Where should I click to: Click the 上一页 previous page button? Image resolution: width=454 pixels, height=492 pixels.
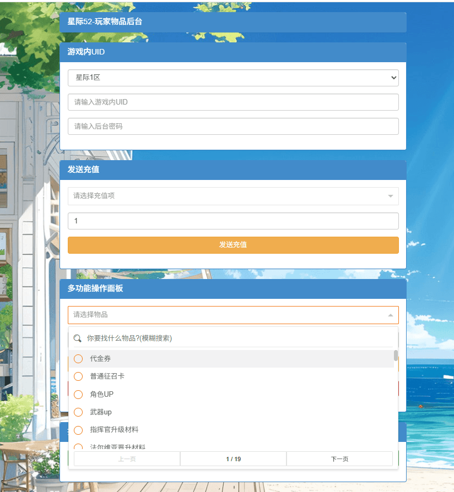(x=127, y=459)
